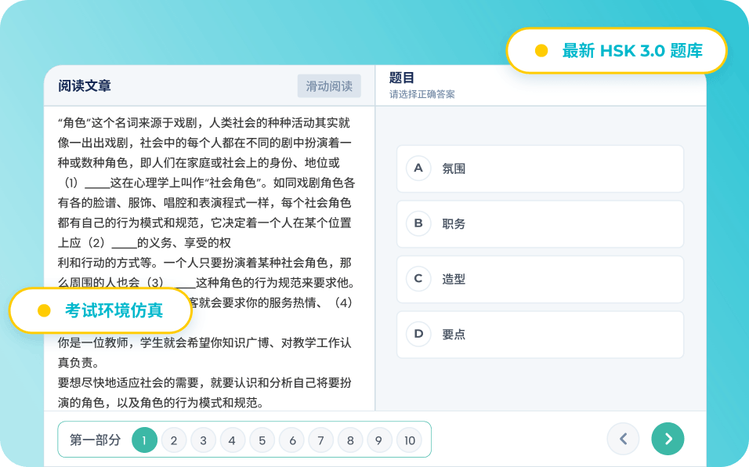Viewport: 749px width, 467px height.
Task: Jump to question 10
Action: pyautogui.click(x=410, y=440)
